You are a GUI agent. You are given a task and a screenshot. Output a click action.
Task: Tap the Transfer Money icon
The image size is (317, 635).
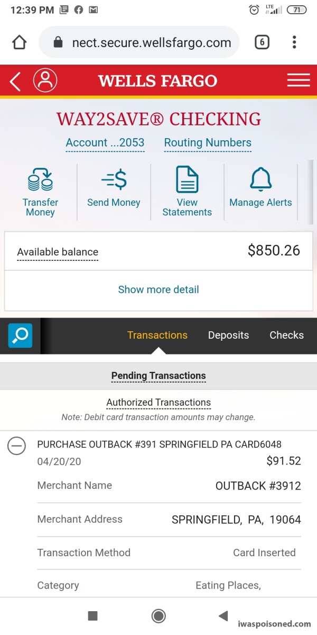pos(40,180)
